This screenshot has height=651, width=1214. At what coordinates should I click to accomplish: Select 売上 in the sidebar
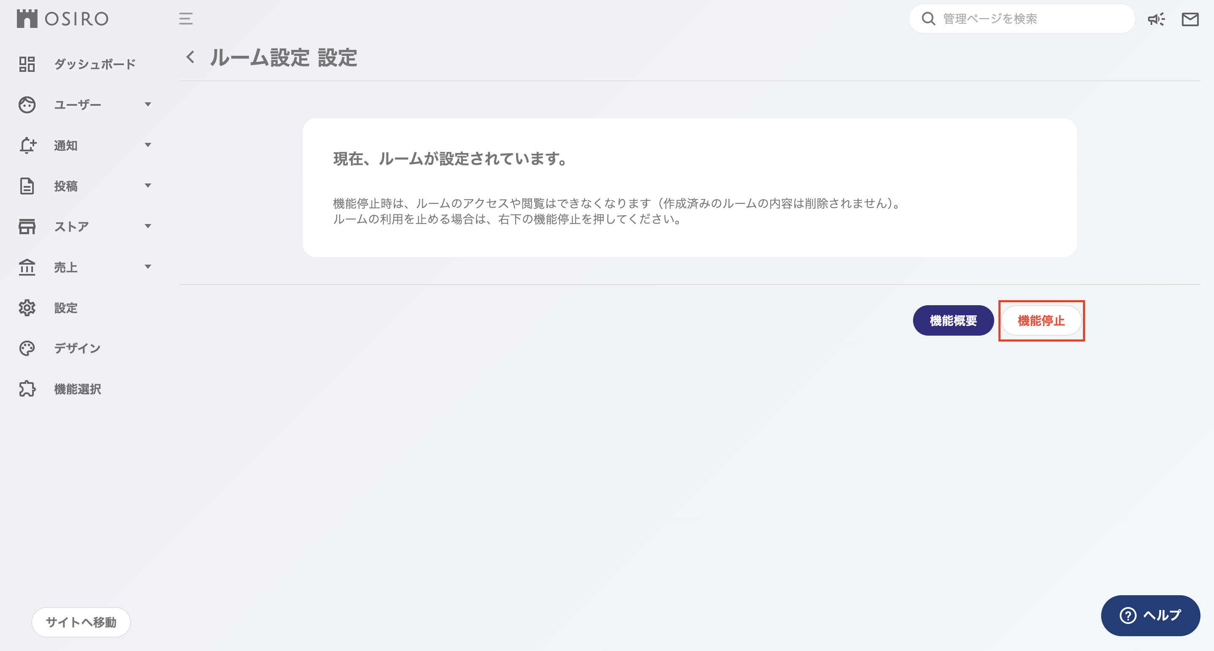click(66, 267)
